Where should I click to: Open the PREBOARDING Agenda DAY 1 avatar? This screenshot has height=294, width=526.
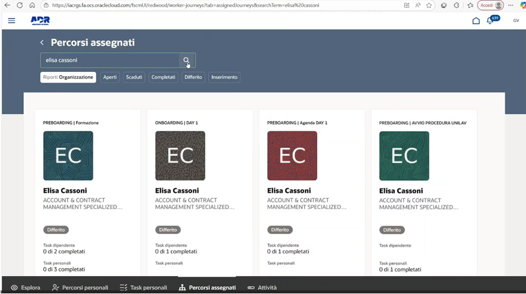pyautogui.click(x=292, y=156)
